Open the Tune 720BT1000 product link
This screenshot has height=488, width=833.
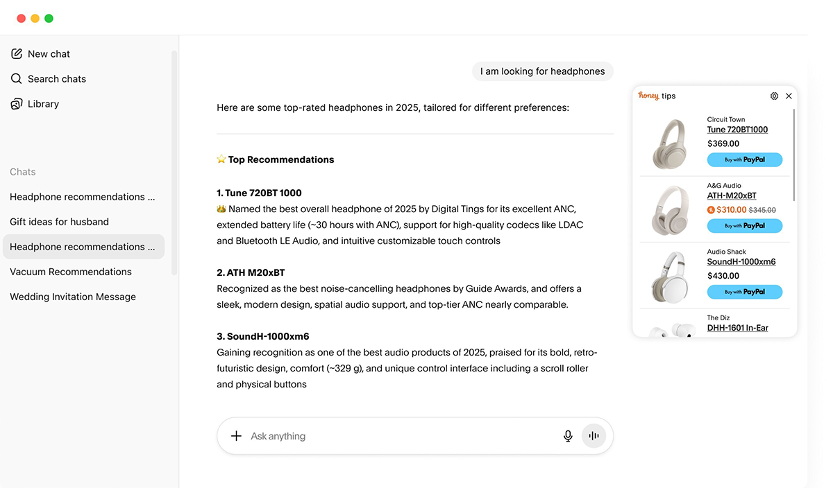click(737, 130)
